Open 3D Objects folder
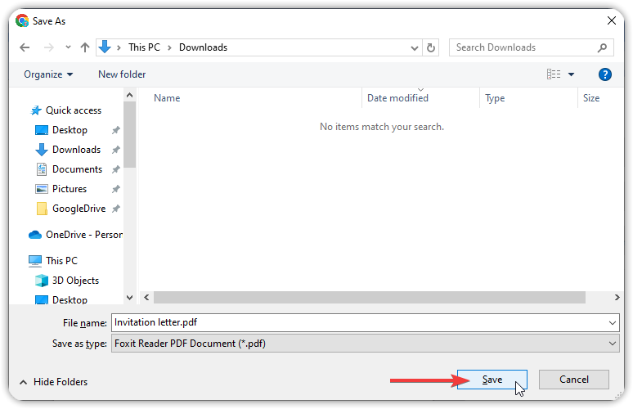This screenshot has height=409, width=633. pos(75,281)
